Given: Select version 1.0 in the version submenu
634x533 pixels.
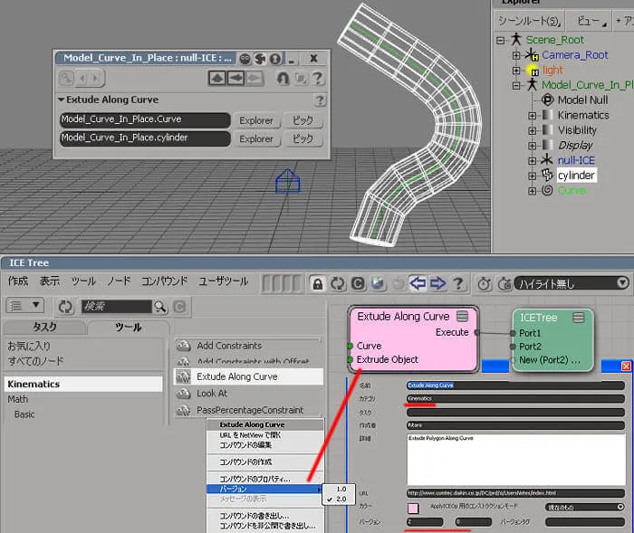Looking at the screenshot, I should [339, 489].
